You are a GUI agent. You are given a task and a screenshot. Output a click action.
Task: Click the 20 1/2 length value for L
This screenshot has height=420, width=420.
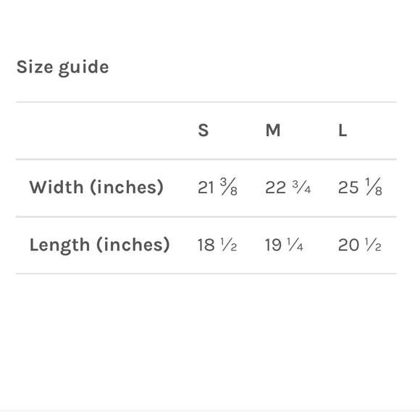pos(359,245)
